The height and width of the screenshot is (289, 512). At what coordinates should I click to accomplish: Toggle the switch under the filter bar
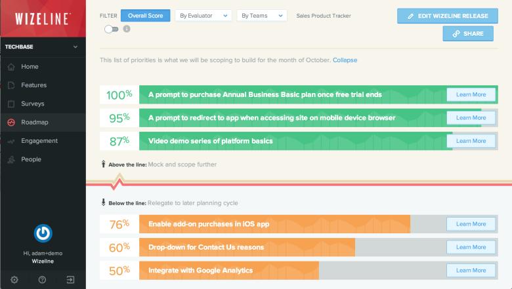tap(111, 29)
